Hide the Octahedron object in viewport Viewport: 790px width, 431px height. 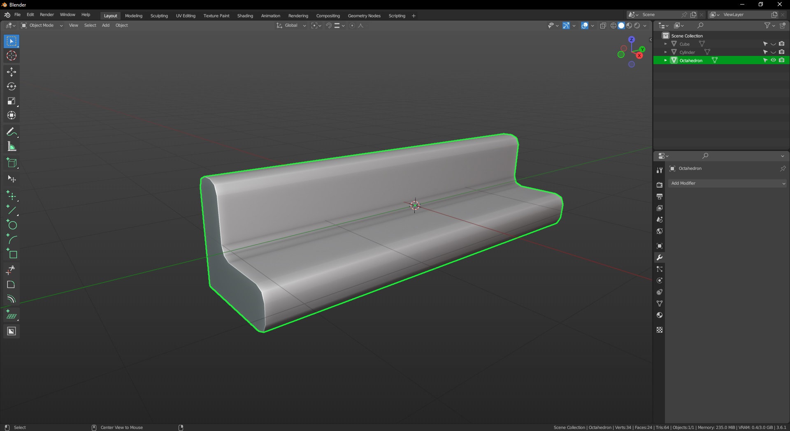coord(773,60)
